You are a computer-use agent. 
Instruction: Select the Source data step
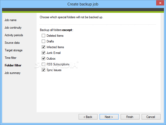12,43
